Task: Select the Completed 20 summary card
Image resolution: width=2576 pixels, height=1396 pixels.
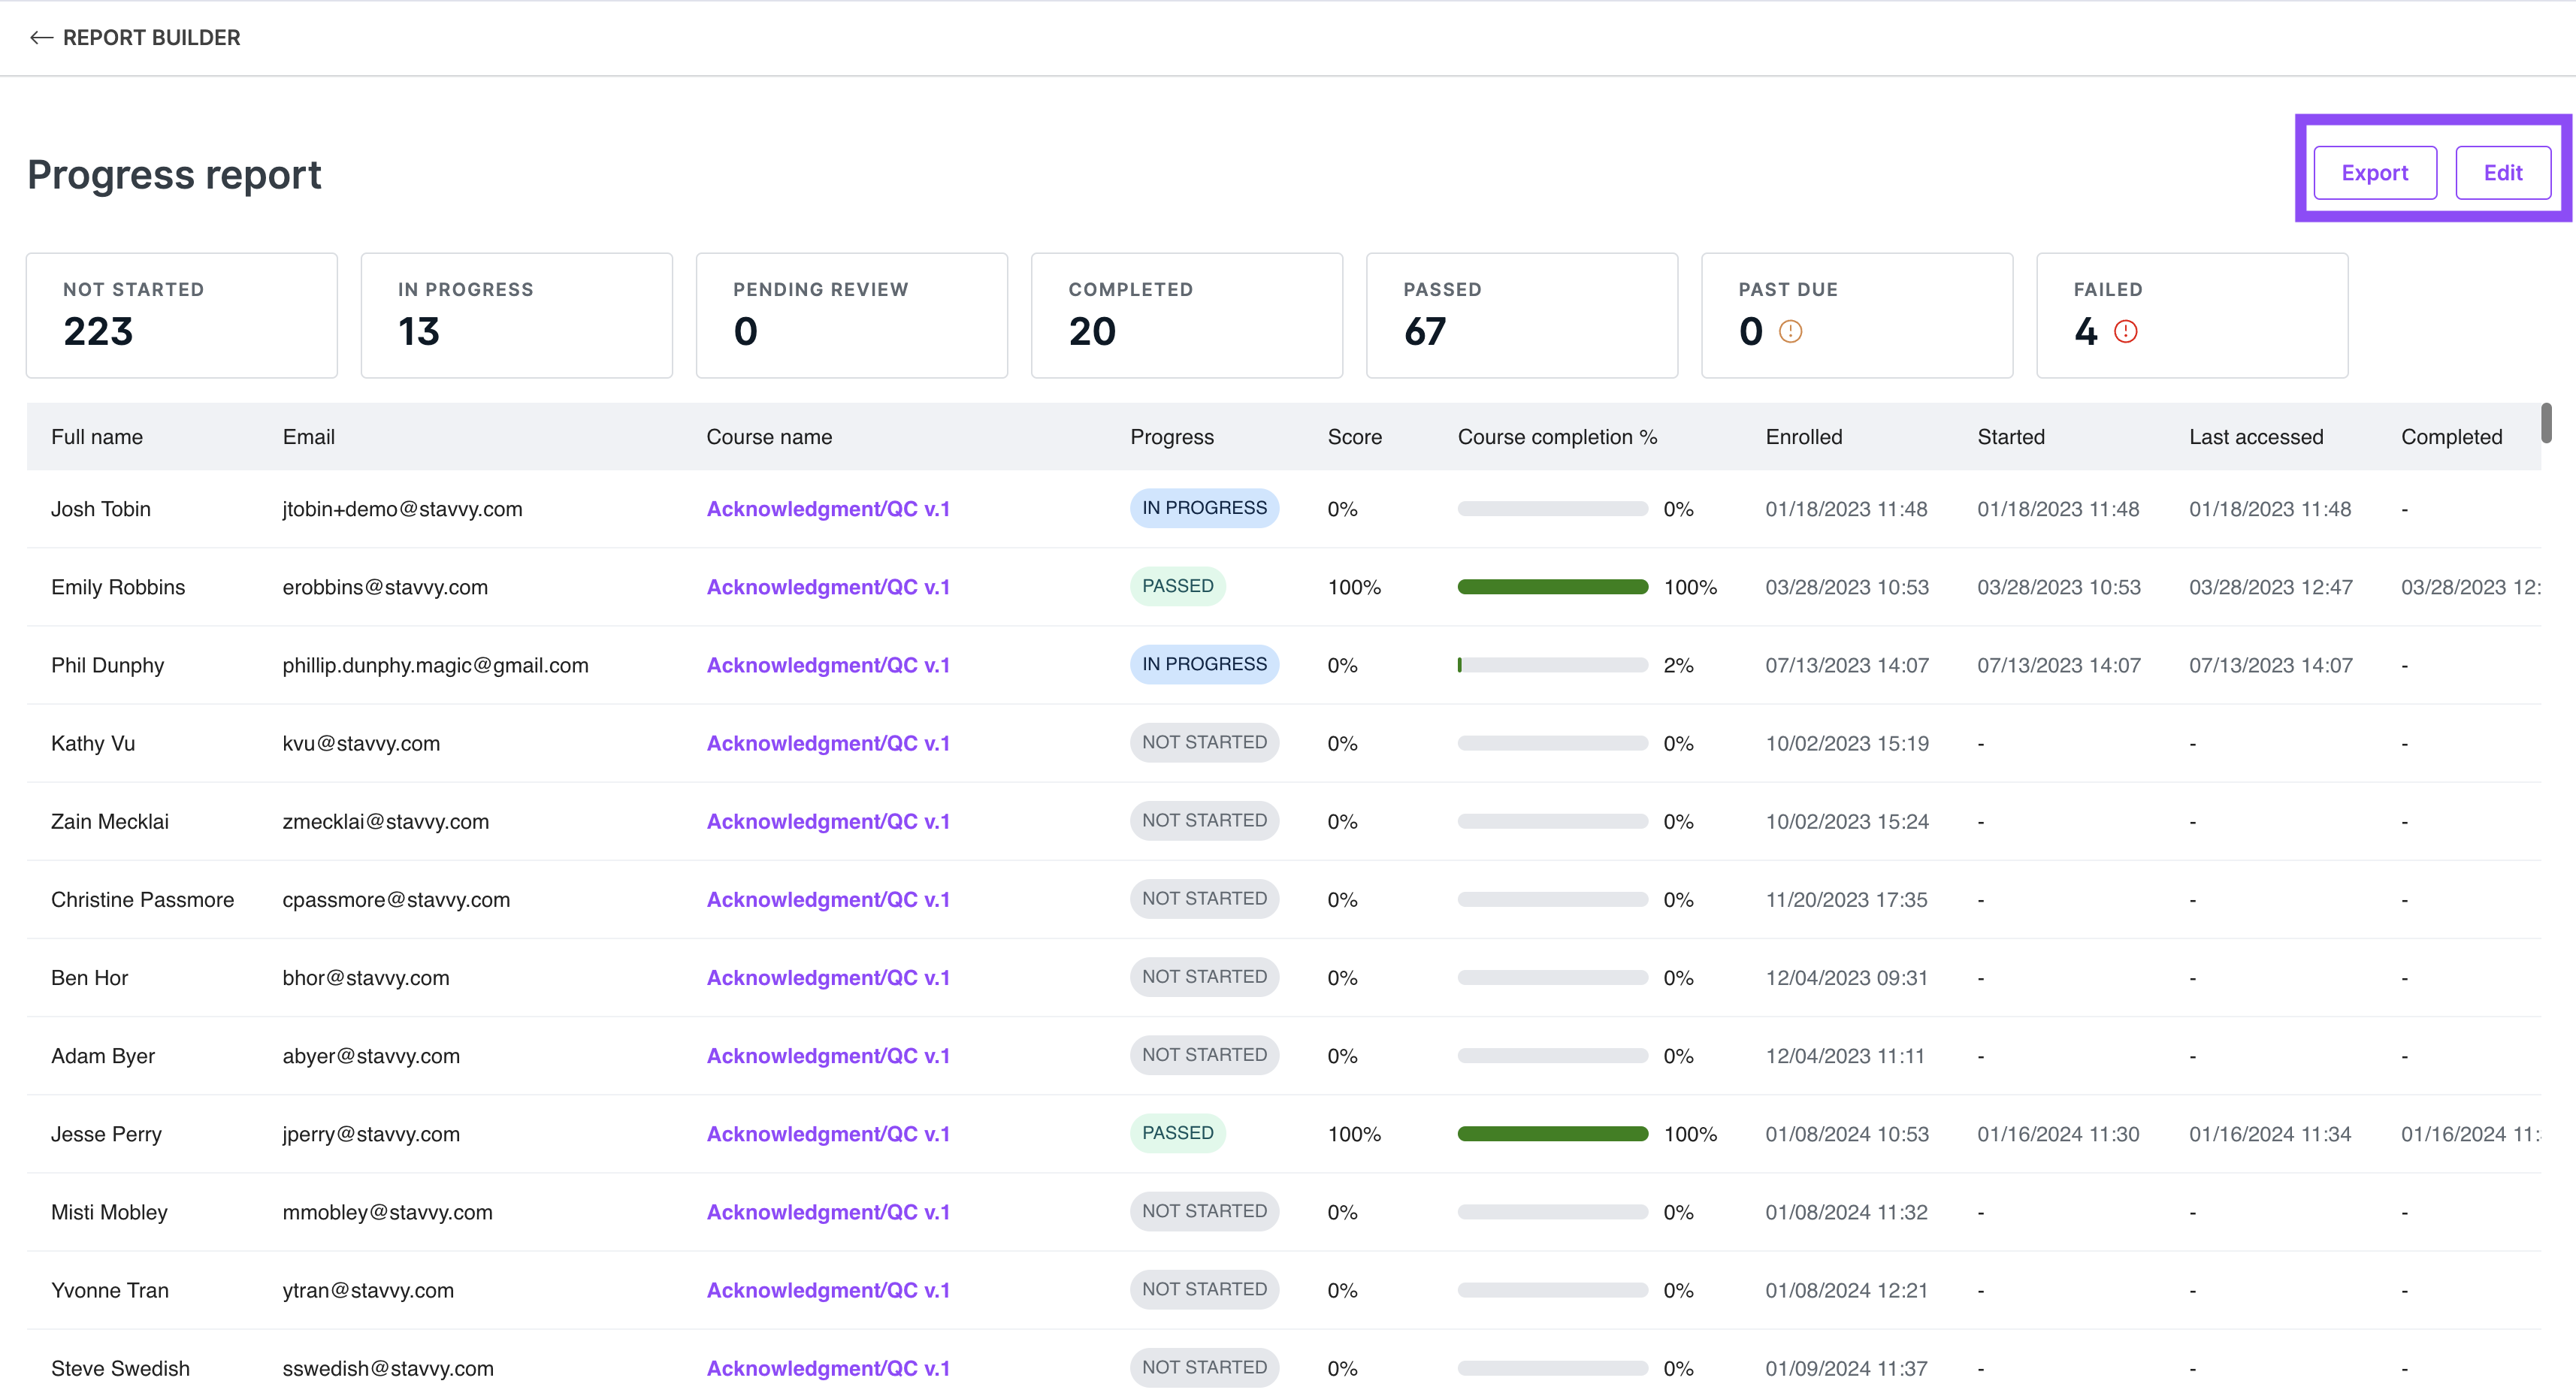Action: point(1187,315)
